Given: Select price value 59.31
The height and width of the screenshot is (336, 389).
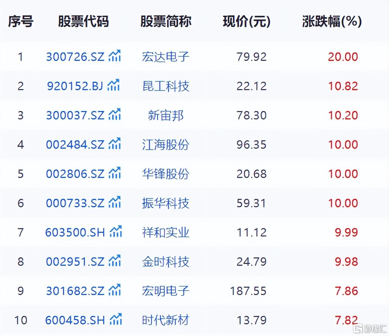Looking at the screenshot, I should [x=252, y=203].
